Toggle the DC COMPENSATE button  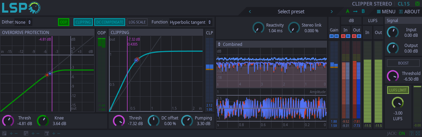point(110,22)
